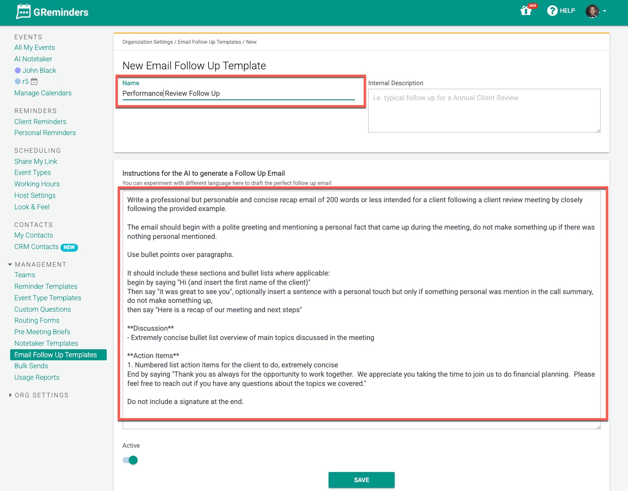The height and width of the screenshot is (491, 628).
Task: Select the gray dot beside r5 calendar
Action: 17,81
